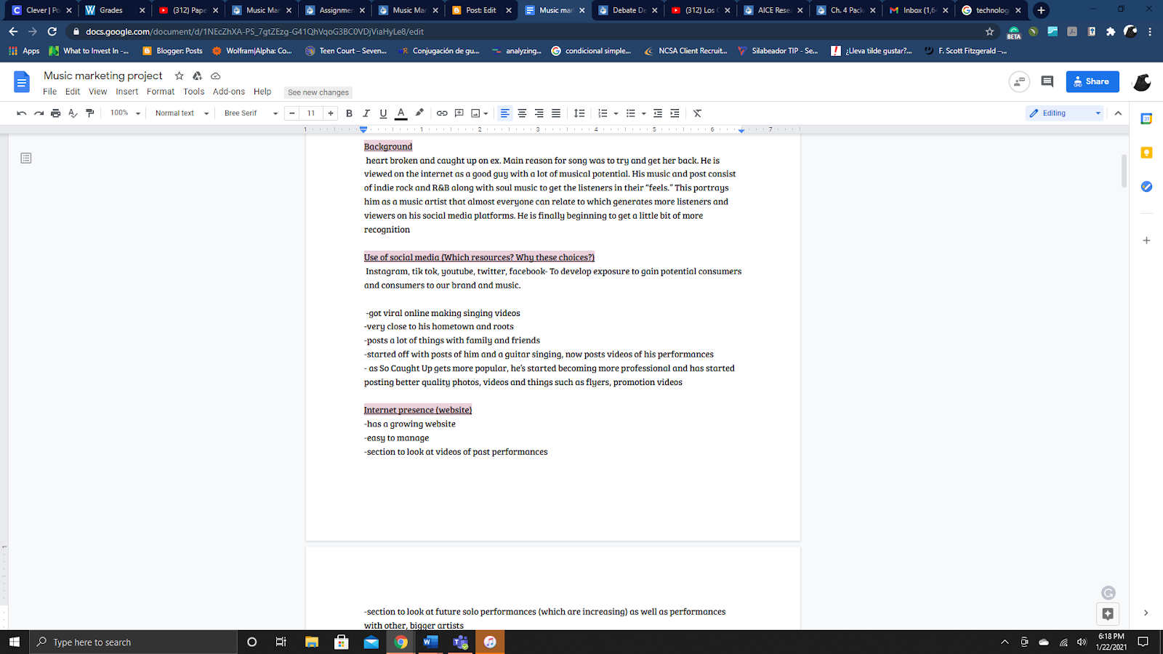
Task: Toggle underline formatting
Action: point(383,113)
